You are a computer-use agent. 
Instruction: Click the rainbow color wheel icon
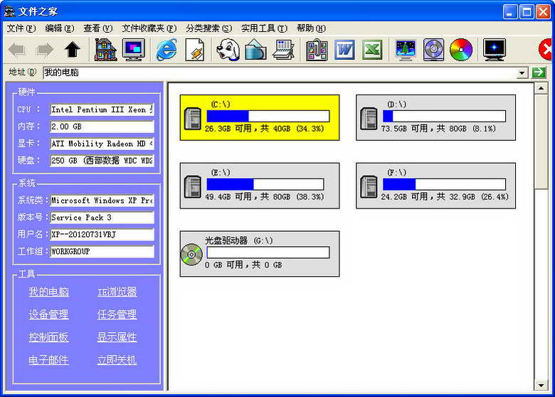click(461, 50)
